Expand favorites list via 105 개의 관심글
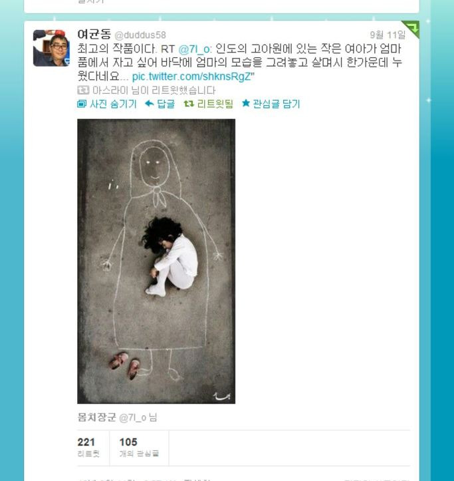This screenshot has width=454, height=481. pos(139,447)
